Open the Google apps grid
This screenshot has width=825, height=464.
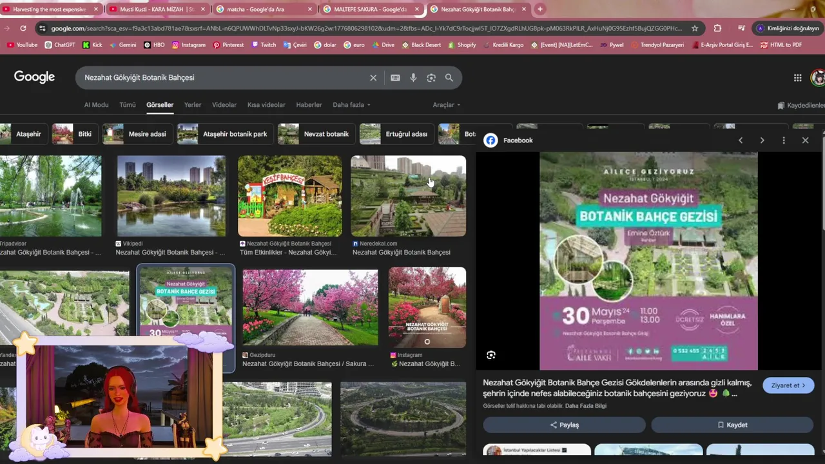(x=798, y=78)
